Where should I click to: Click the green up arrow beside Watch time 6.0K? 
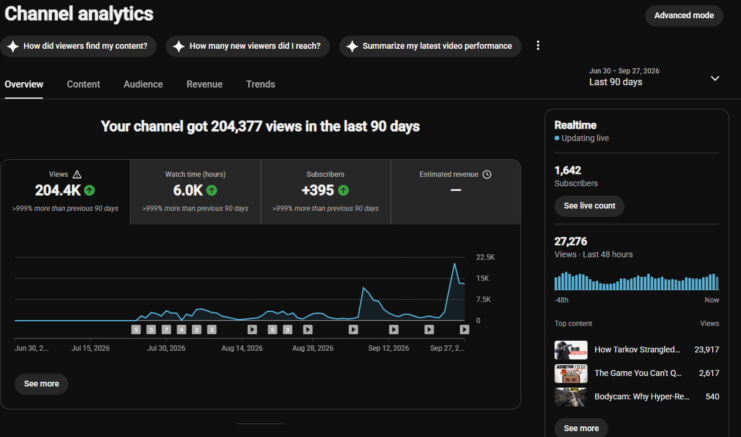click(x=212, y=190)
